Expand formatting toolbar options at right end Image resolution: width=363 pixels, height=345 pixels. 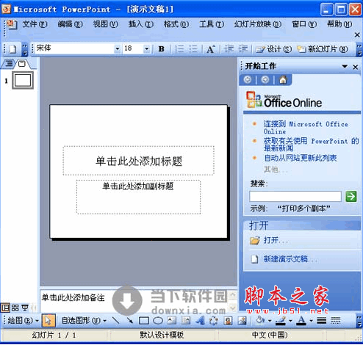(359, 50)
